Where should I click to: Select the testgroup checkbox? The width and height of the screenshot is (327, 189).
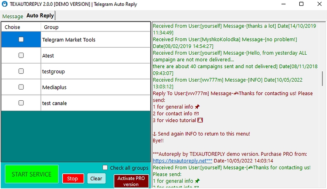click(21, 71)
